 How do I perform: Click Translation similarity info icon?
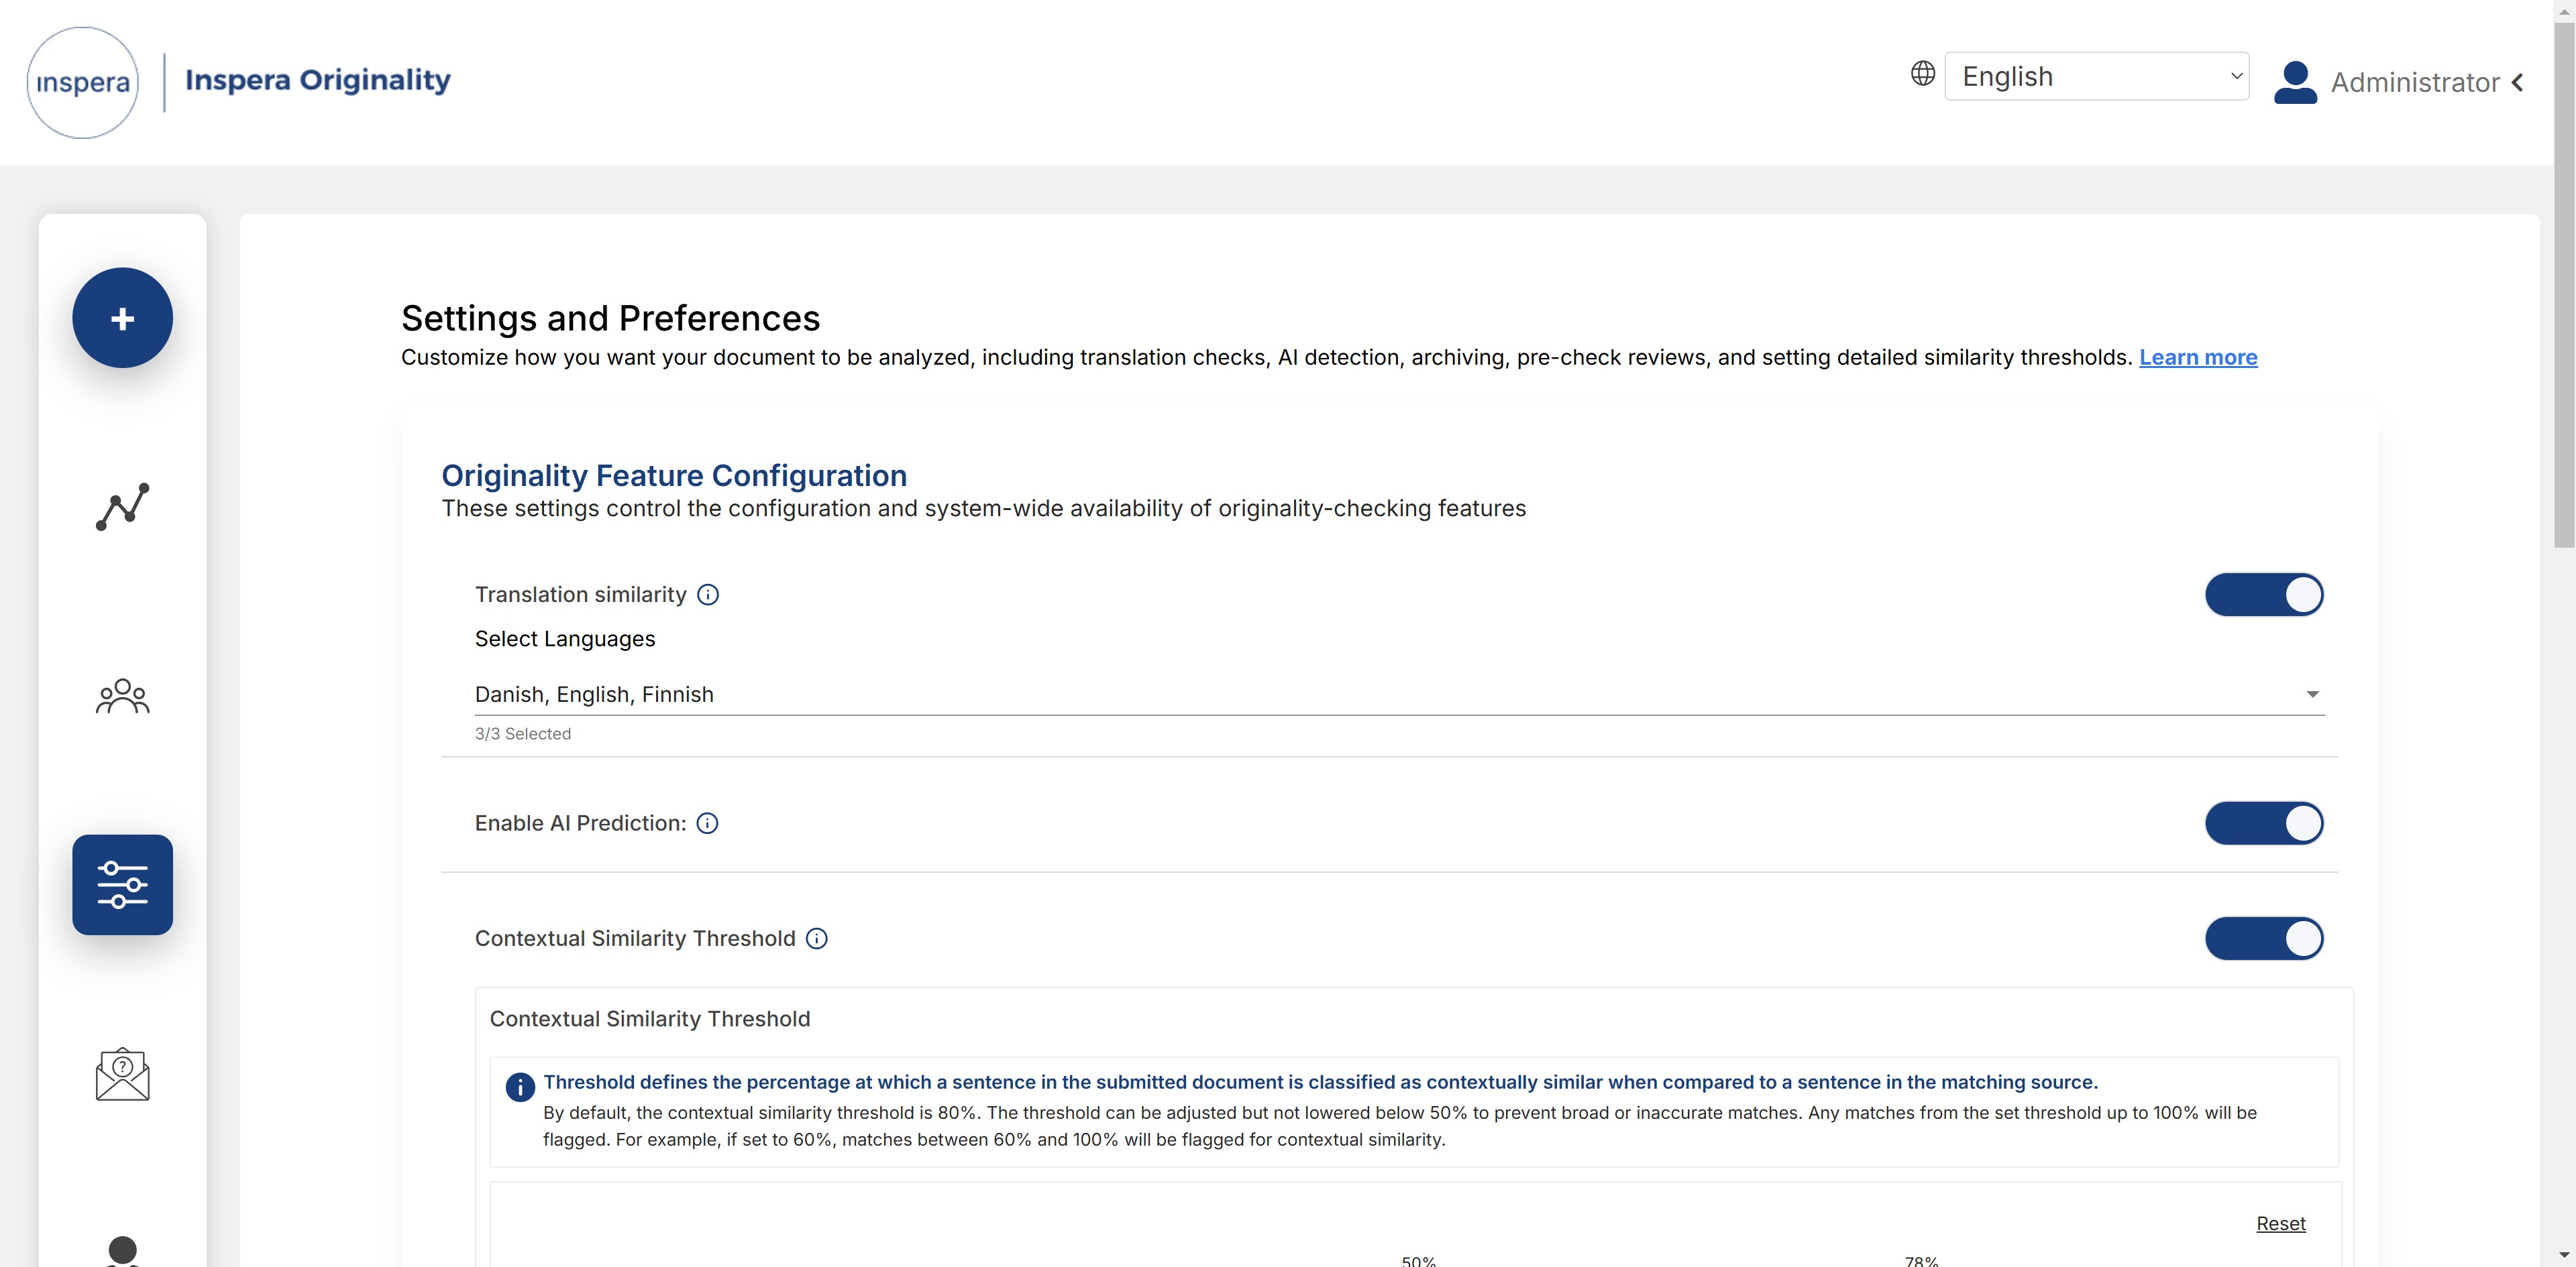[x=708, y=595]
